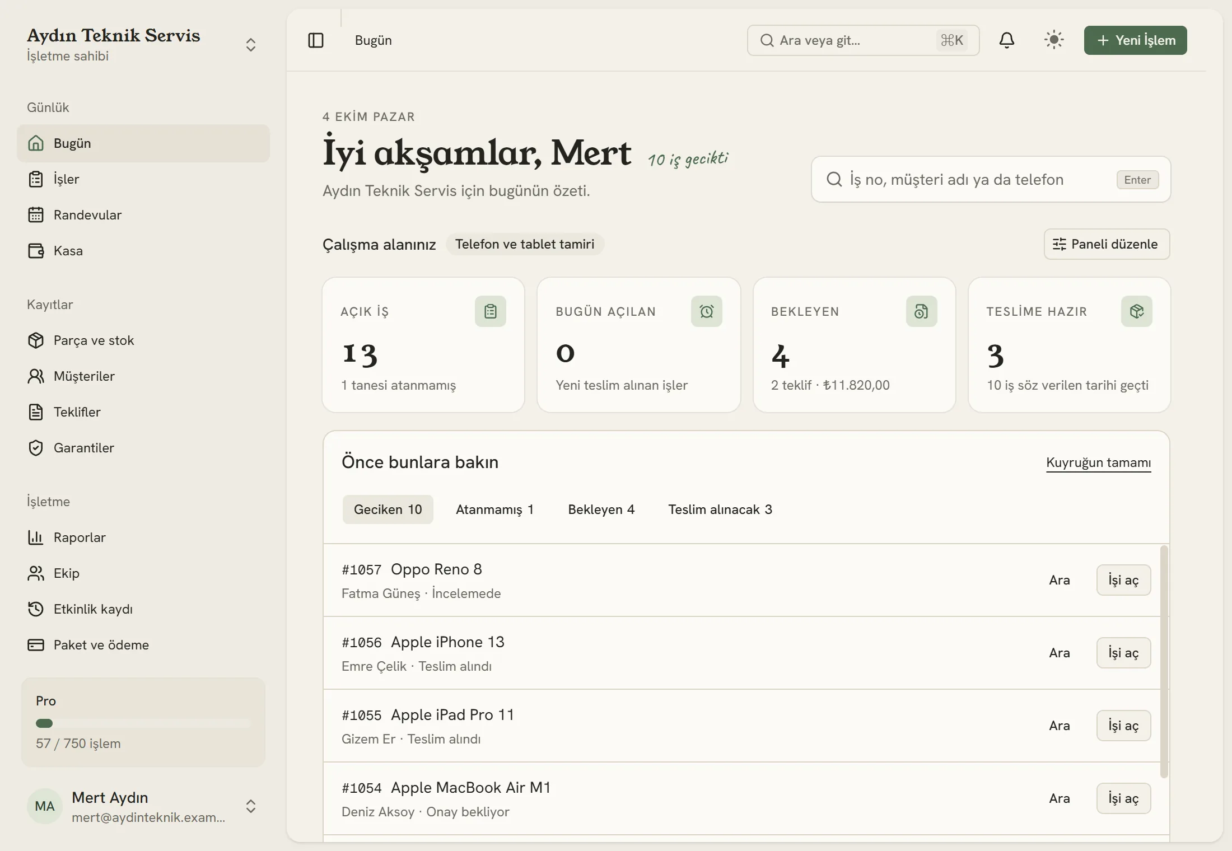The image size is (1232, 851).
Task: Open notifications bell
Action: tap(1006, 40)
